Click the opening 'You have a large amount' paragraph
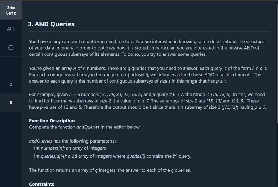This screenshot has width=278, height=187. click(147, 48)
